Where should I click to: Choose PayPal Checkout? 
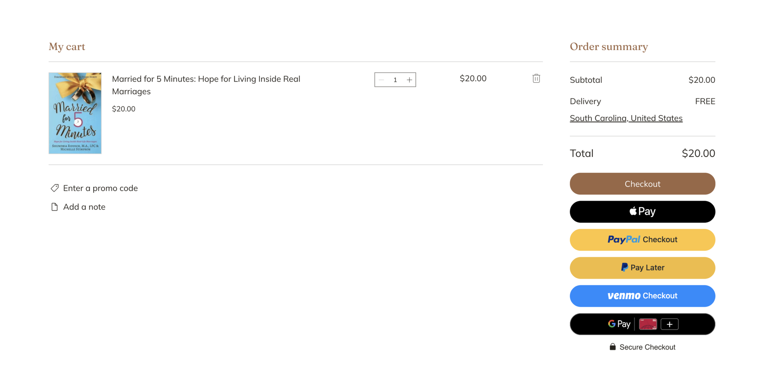(642, 240)
